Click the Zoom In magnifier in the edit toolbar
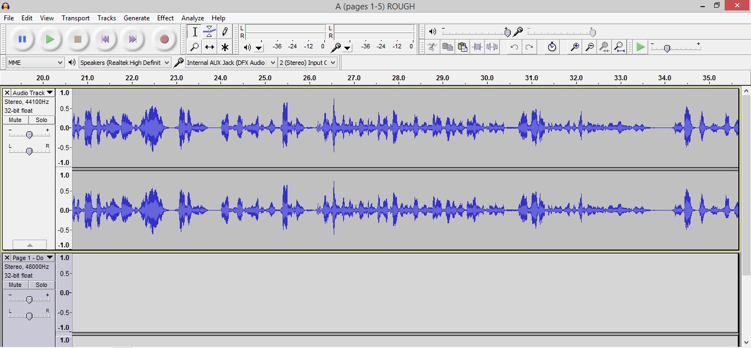This screenshot has width=751, height=348. point(575,47)
